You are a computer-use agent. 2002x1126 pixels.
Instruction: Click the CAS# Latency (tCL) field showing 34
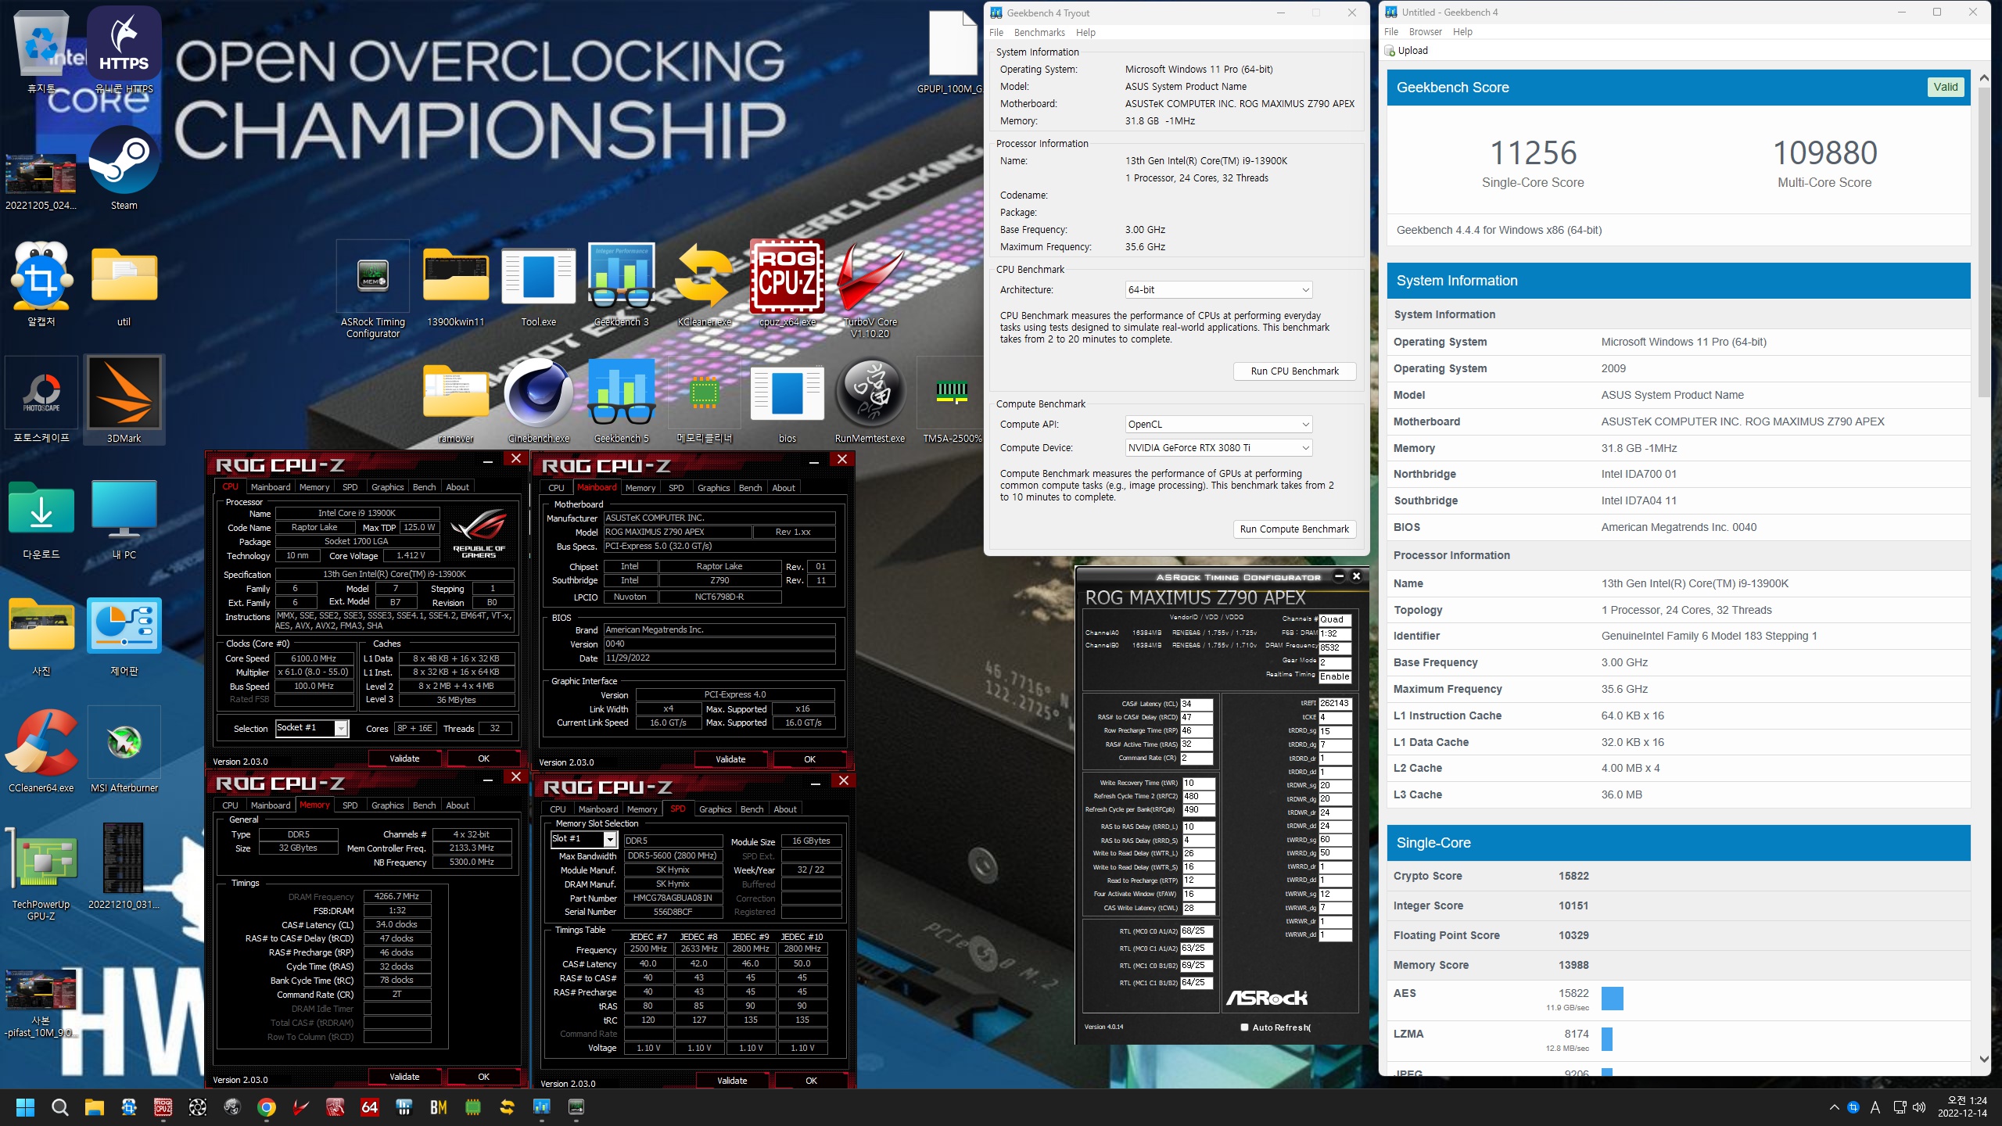click(x=1197, y=704)
